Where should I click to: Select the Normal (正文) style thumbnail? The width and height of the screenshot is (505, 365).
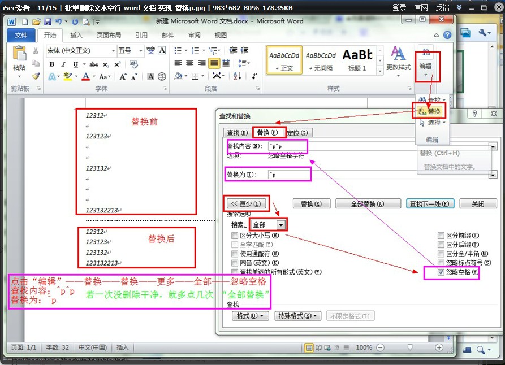pyautogui.click(x=284, y=60)
